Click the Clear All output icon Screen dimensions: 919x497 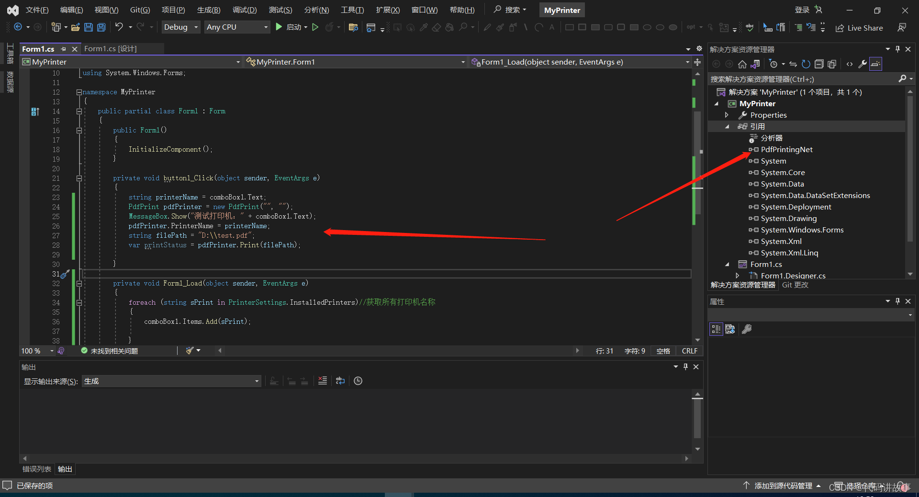pos(323,381)
